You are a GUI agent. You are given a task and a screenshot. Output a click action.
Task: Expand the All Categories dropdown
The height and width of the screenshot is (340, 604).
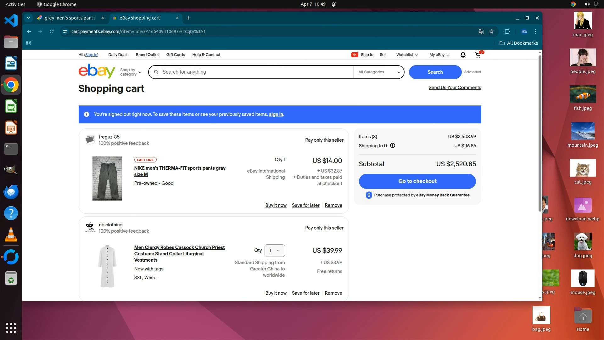(379, 72)
